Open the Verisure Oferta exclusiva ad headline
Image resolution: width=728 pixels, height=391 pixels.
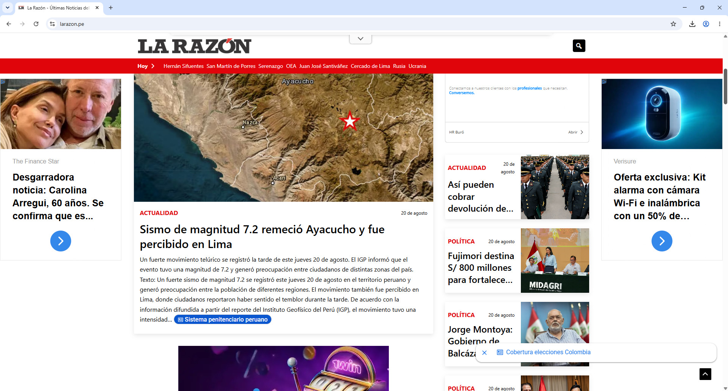pyautogui.click(x=660, y=196)
